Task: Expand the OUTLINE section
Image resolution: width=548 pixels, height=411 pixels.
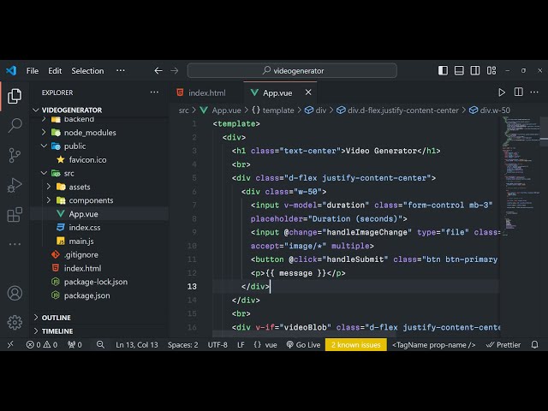Action: tap(57, 318)
